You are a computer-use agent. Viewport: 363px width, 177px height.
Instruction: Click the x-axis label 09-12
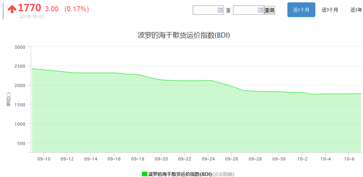67,159
